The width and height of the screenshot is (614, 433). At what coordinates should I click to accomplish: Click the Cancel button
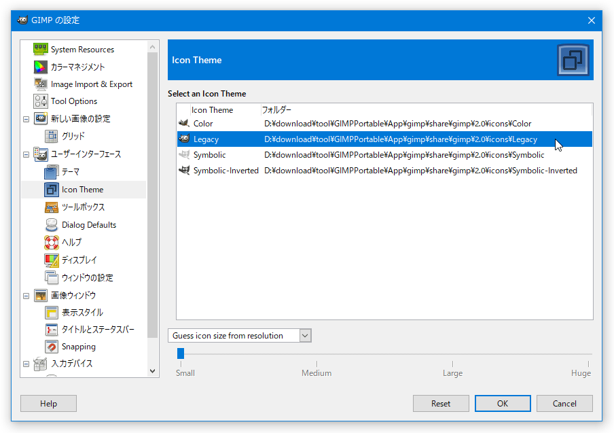pyautogui.click(x=564, y=404)
